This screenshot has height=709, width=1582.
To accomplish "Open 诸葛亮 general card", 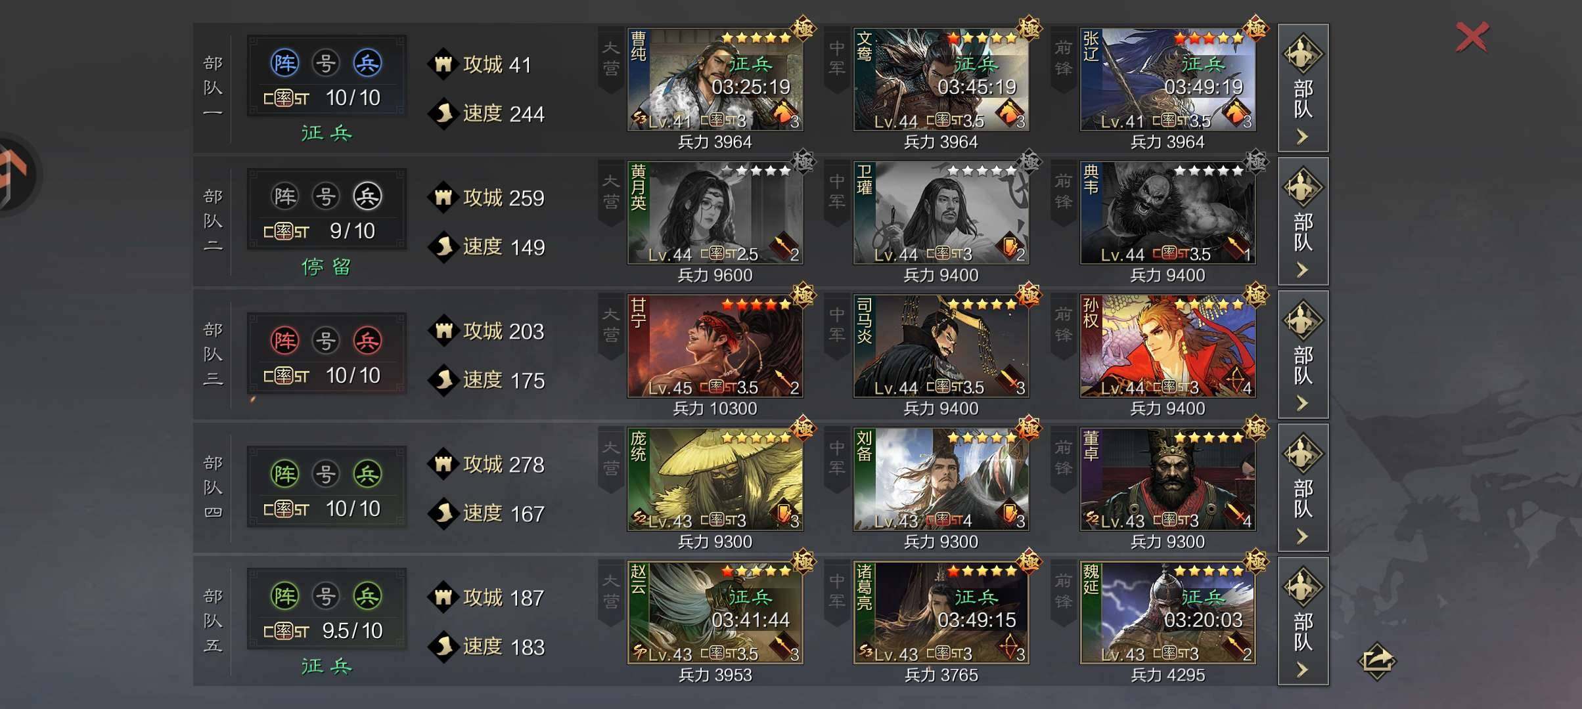I will click(x=941, y=612).
